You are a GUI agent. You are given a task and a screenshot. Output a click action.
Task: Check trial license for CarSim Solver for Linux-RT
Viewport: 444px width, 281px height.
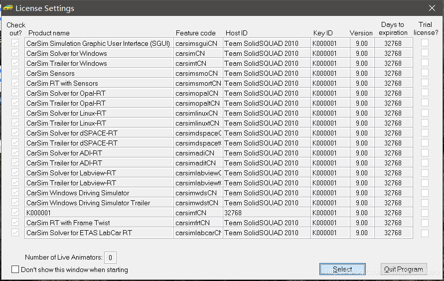[425, 113]
